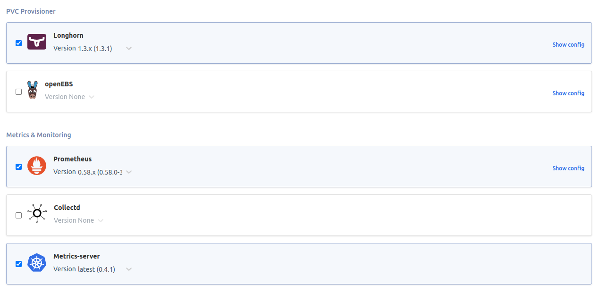This screenshot has height=293, width=600.
Task: Open the Prometheus version dropdown
Action: point(128,172)
